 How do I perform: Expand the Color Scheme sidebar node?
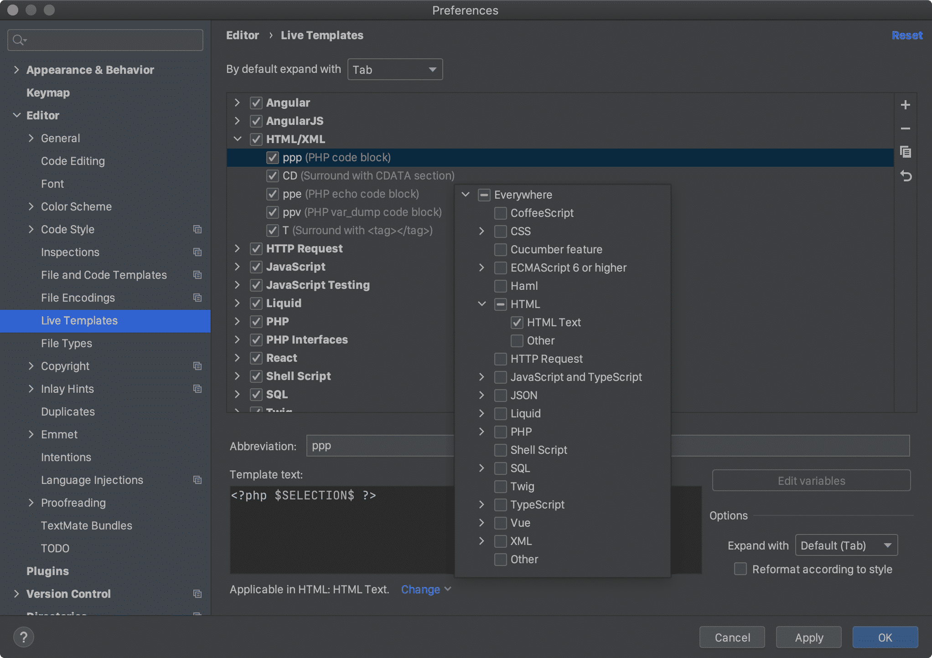click(x=31, y=206)
